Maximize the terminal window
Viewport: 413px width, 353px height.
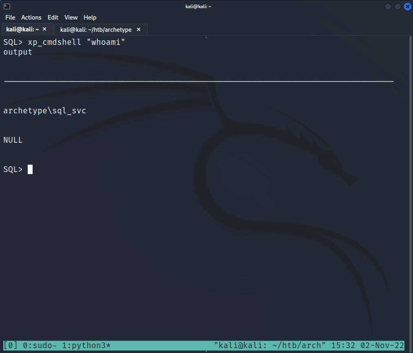(x=398, y=7)
